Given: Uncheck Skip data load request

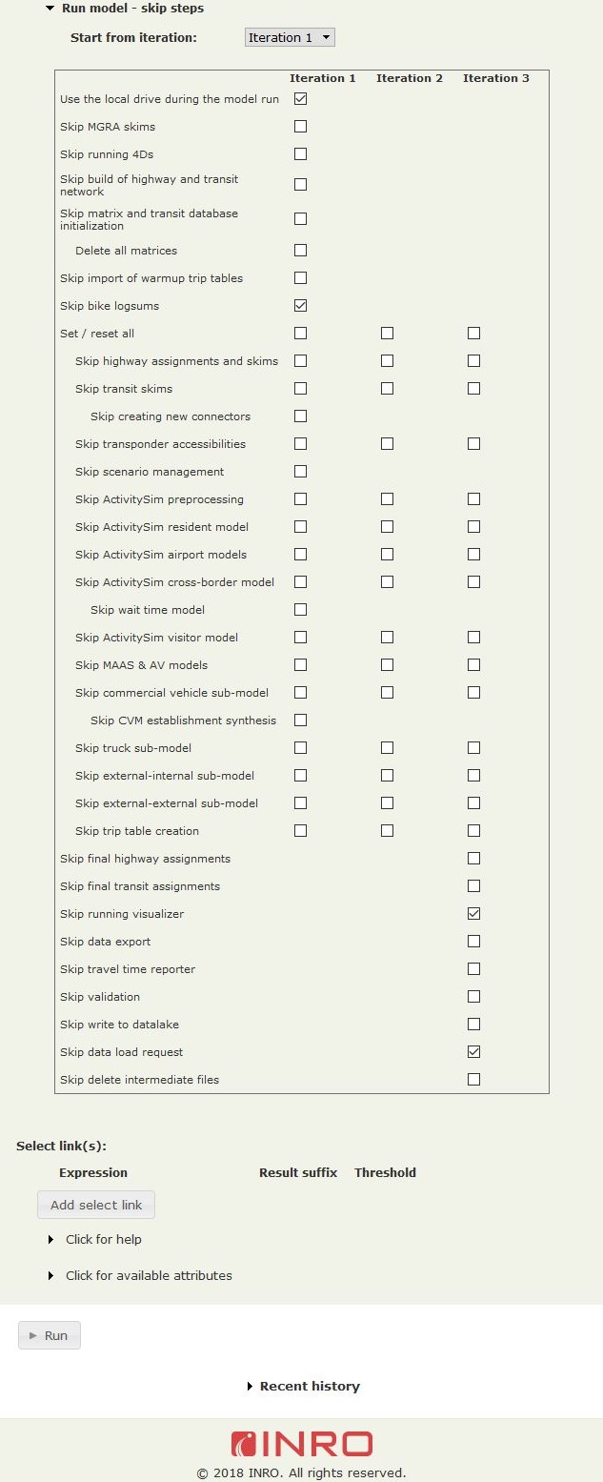Looking at the screenshot, I should pos(473,1052).
